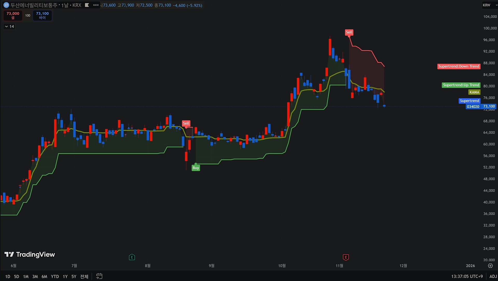Click the blue 73,100 buy button
Viewport: 498px width, 281px height.
tap(42, 15)
